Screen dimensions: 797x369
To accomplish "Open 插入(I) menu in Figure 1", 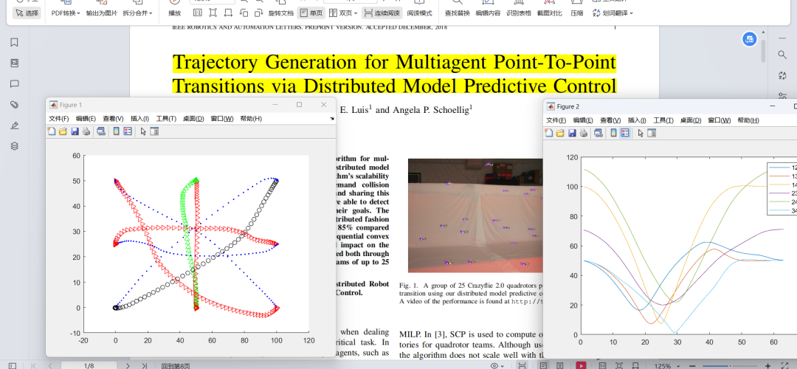I will 139,118.
